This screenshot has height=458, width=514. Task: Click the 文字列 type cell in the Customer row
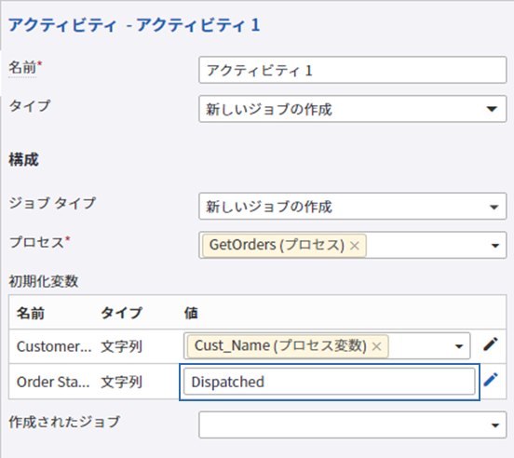[x=122, y=346]
